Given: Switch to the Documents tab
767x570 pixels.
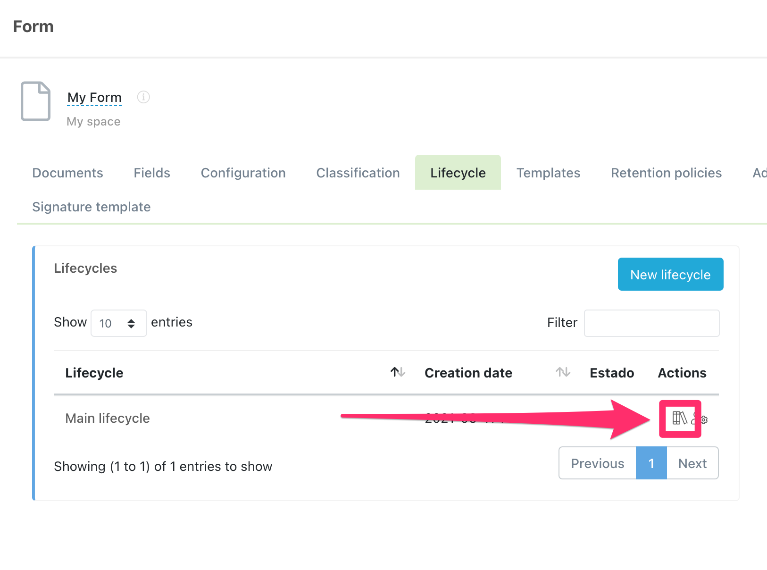Looking at the screenshot, I should [67, 173].
